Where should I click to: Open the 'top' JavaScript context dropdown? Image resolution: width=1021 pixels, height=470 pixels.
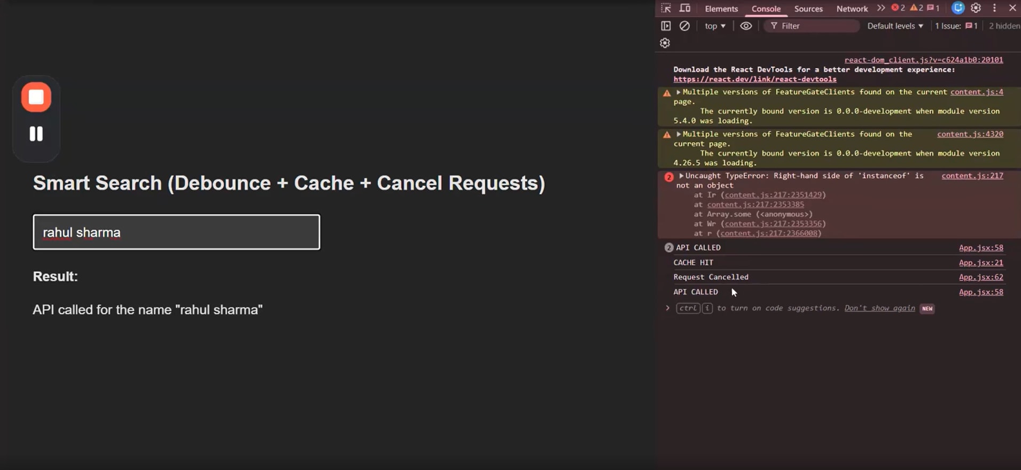715,26
